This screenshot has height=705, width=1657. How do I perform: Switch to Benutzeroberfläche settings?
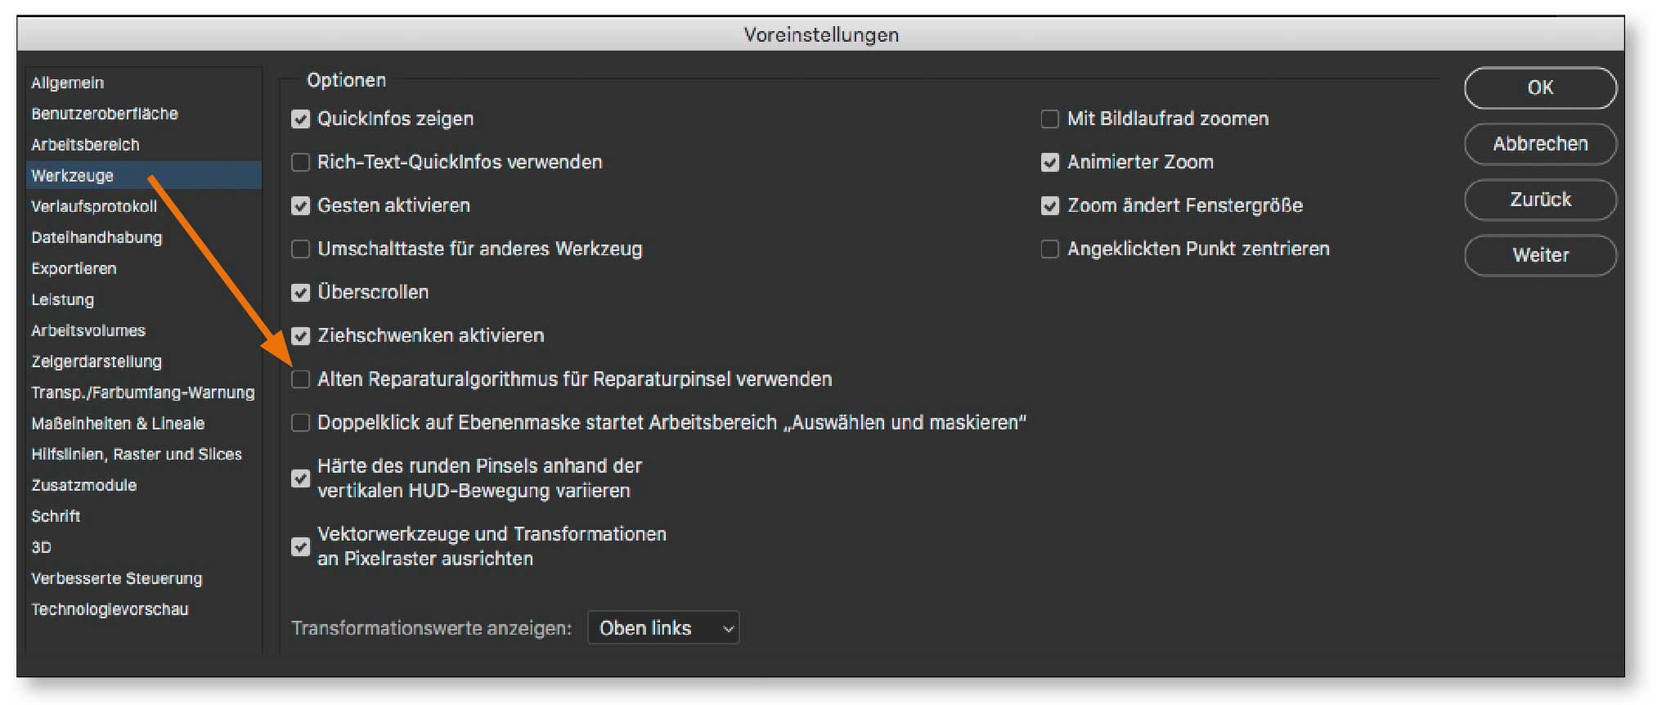(105, 114)
